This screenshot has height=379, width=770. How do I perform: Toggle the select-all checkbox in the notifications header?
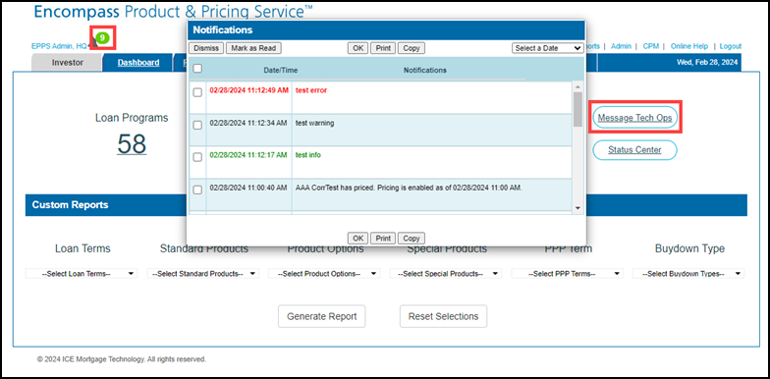[x=197, y=69]
